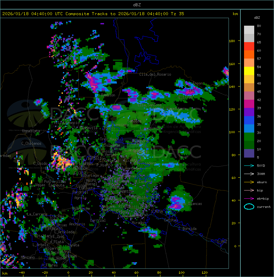Viewport: 274px width, 277px height.
Task: Click the Uspallata place label
Action: [x=31, y=131]
